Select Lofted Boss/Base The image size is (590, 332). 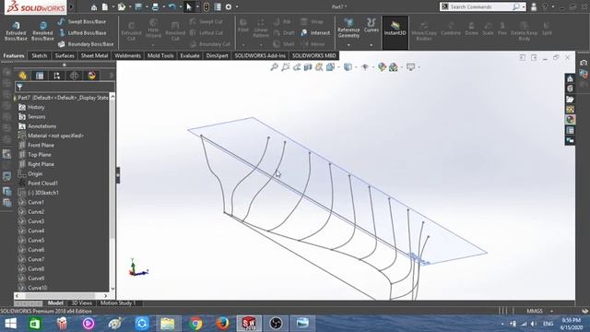[82, 33]
